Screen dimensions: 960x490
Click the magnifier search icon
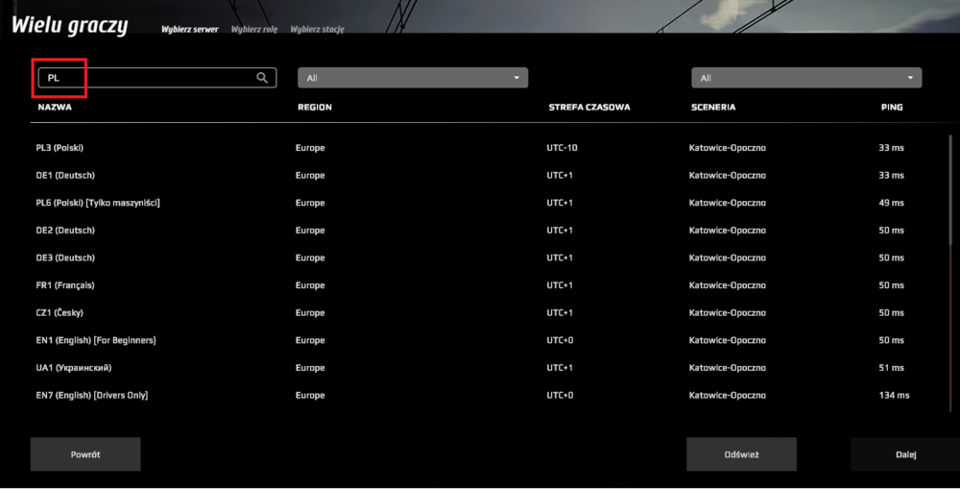(x=262, y=78)
